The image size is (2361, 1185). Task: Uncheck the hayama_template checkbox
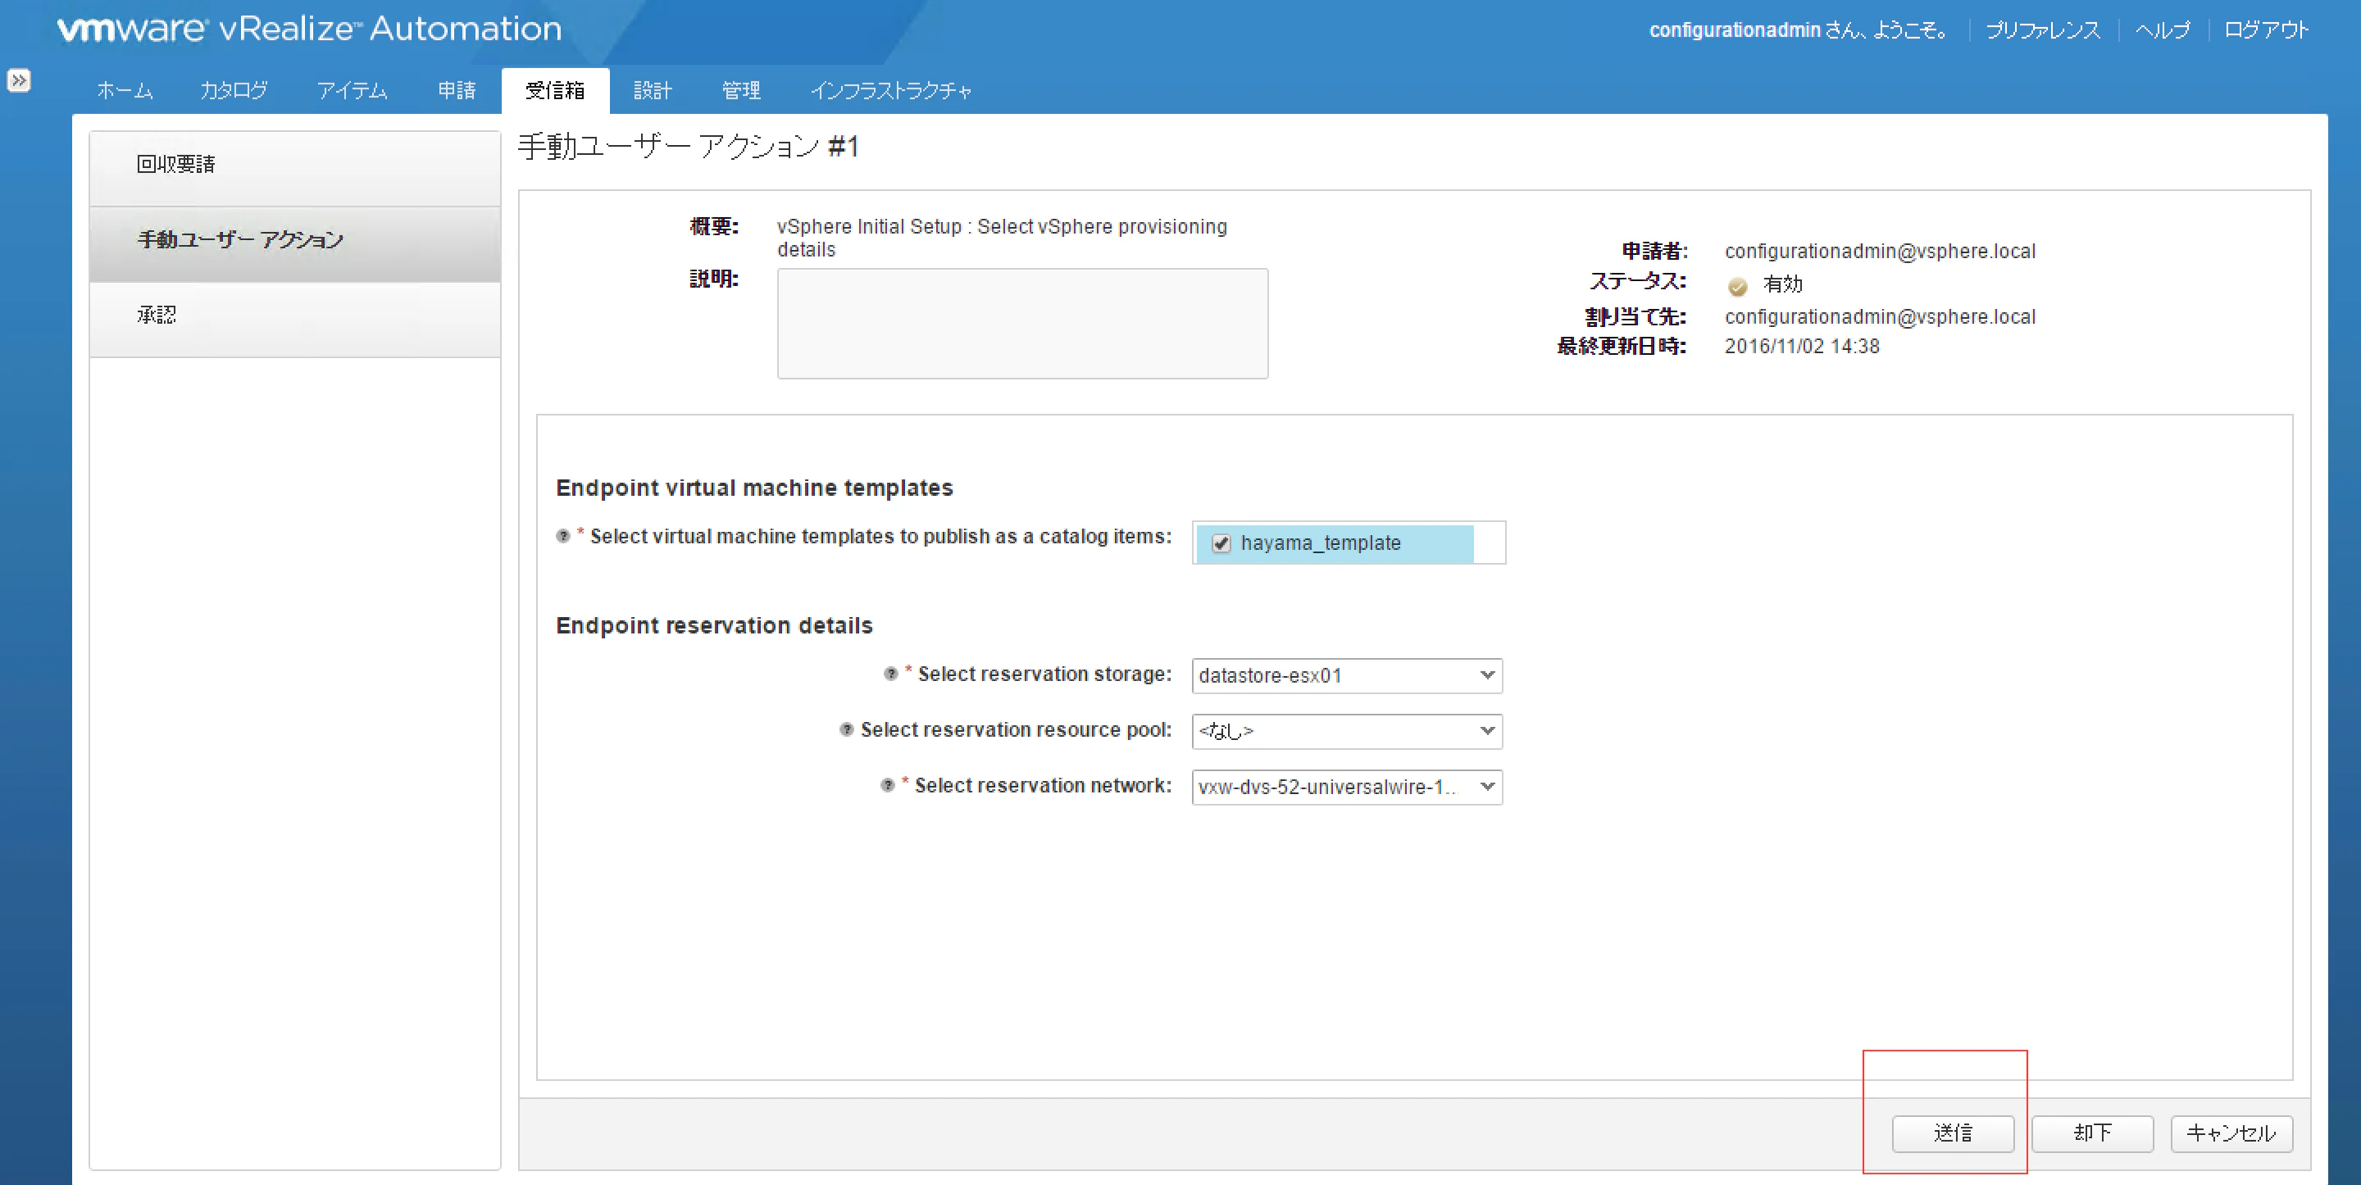point(1221,543)
